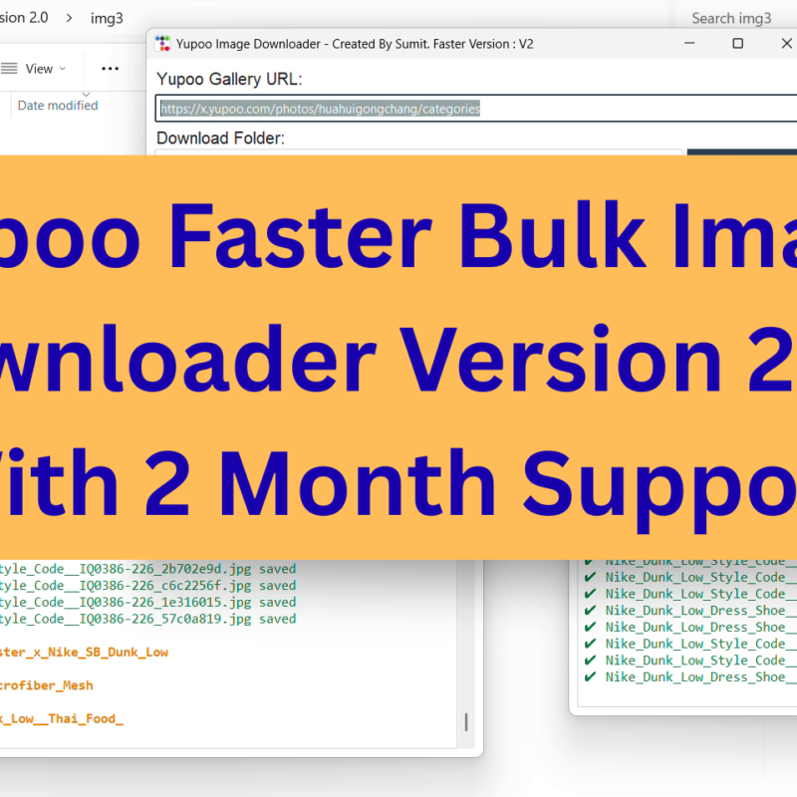Click the log line ending c6c2256f.jpg saved
The width and height of the screenshot is (797, 797).
(147, 585)
